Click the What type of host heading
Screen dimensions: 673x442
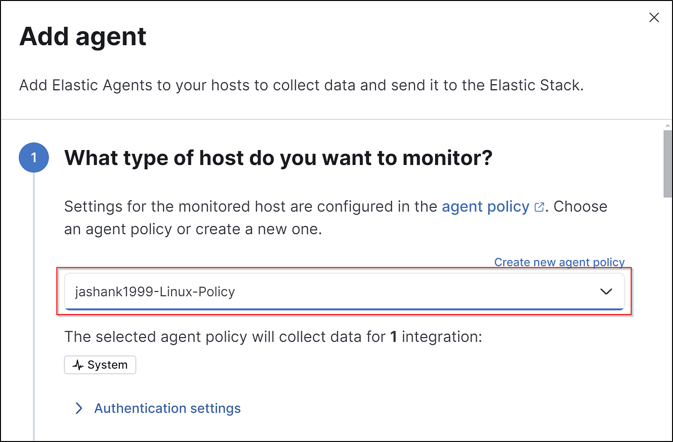[278, 157]
